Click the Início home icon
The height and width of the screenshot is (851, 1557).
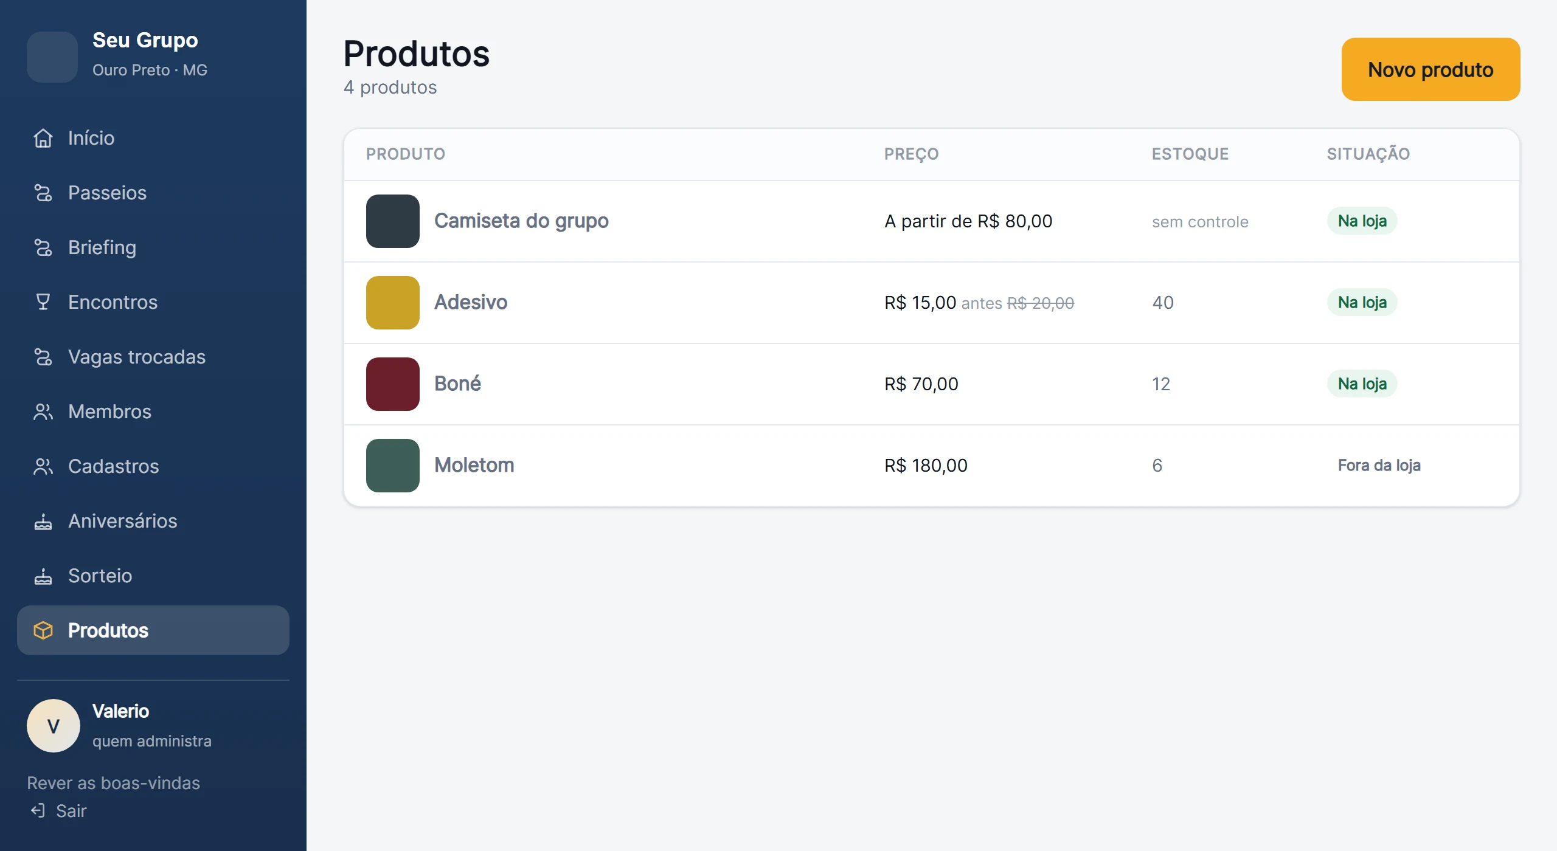point(43,138)
